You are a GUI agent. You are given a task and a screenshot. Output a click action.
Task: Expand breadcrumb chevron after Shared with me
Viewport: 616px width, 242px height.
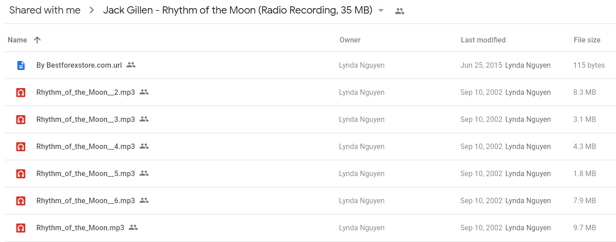(92, 10)
